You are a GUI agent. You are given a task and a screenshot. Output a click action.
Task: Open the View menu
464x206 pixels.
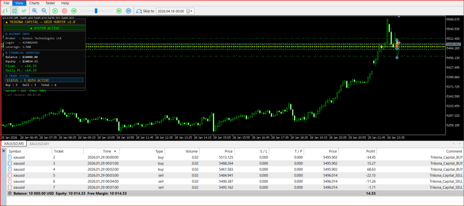point(19,3)
